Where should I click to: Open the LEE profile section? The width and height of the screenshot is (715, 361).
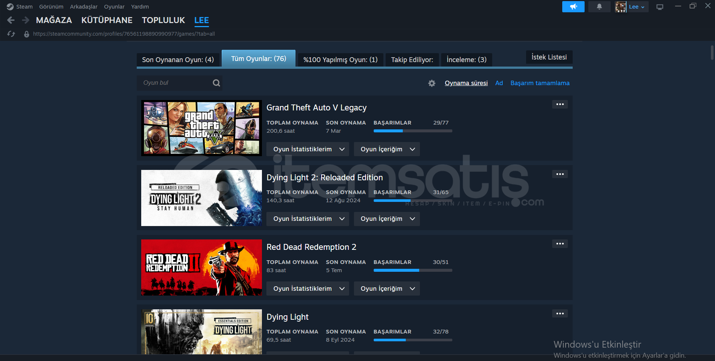point(202,20)
